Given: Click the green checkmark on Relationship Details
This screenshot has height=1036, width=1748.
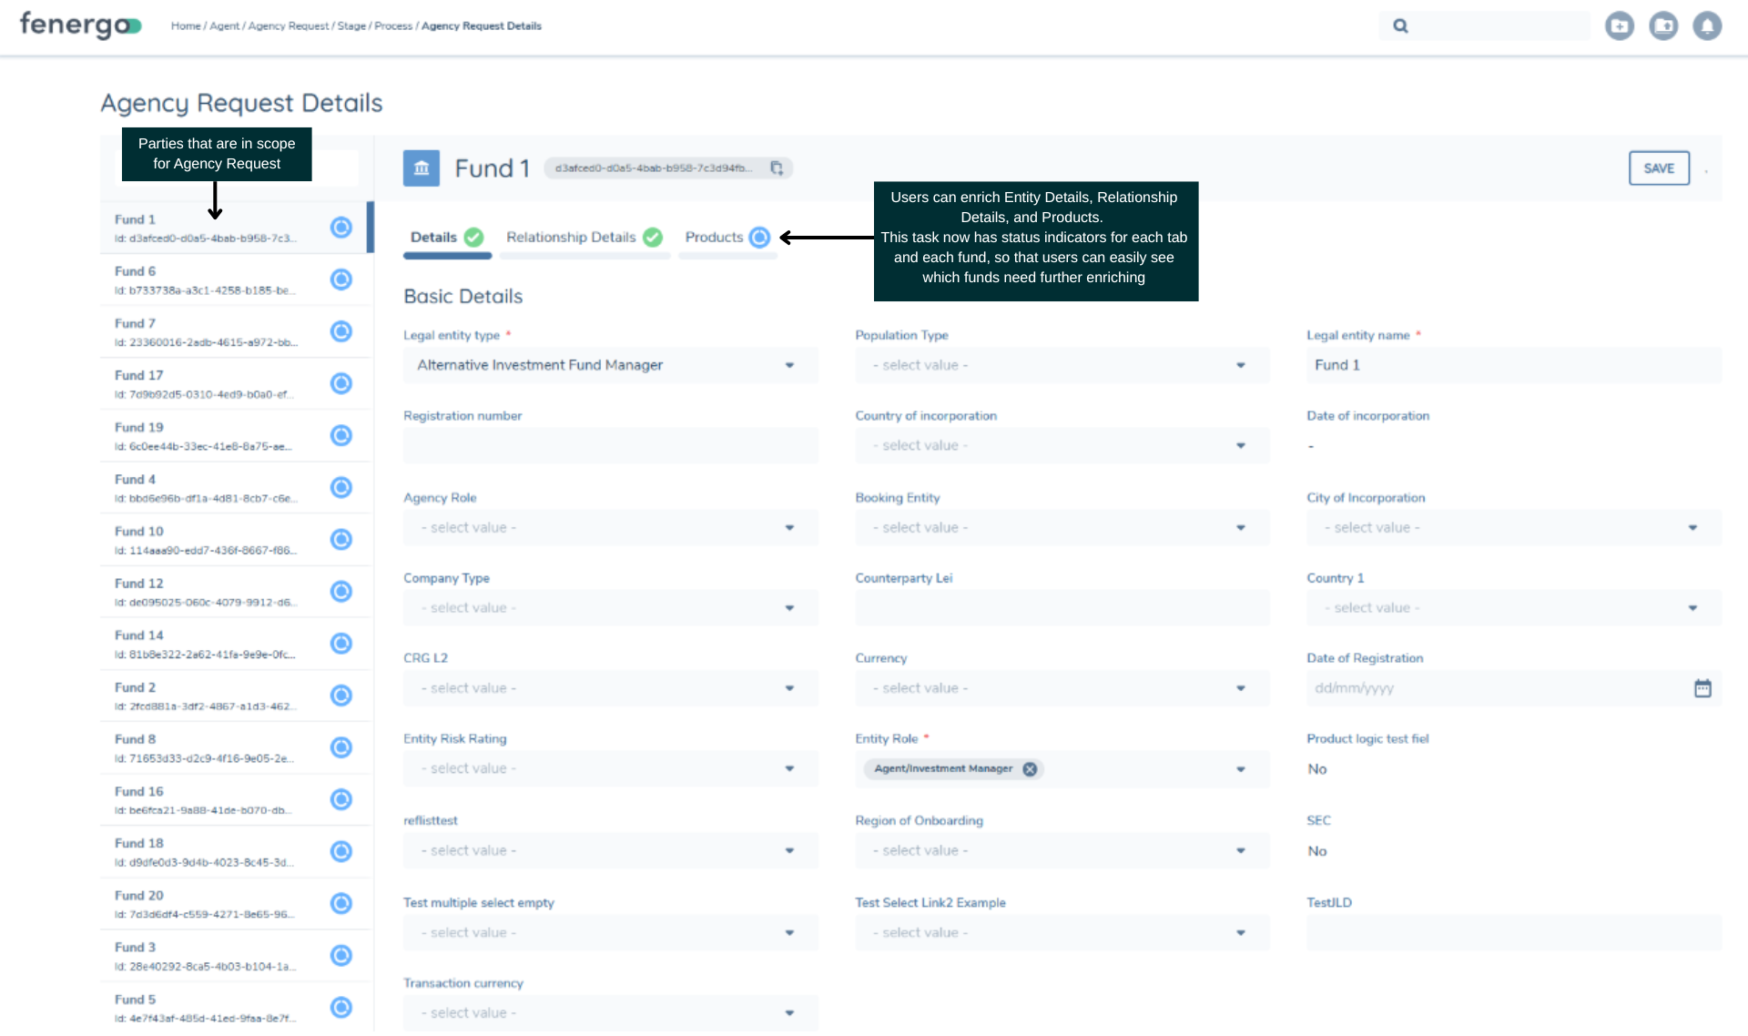Looking at the screenshot, I should (x=653, y=237).
